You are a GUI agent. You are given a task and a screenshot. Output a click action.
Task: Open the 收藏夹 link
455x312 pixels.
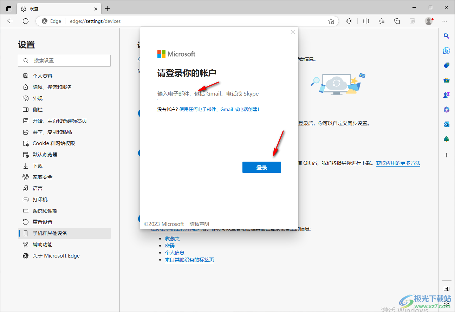[172, 239]
